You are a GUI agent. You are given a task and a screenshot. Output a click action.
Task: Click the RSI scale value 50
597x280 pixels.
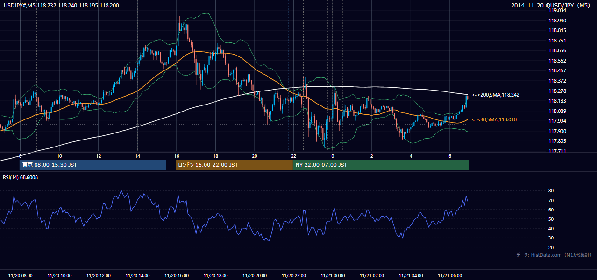click(551, 219)
